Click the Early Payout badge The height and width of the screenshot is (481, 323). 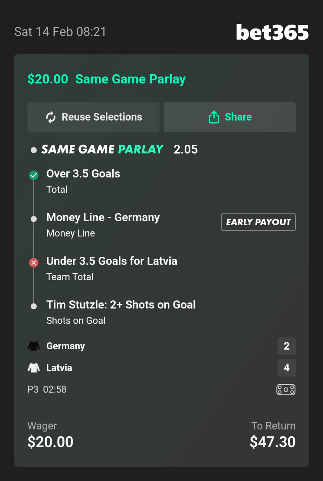[x=258, y=222]
